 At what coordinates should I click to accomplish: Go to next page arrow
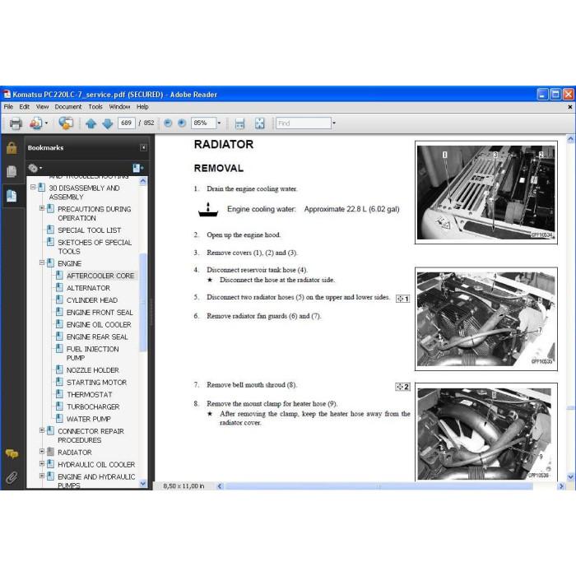click(x=107, y=123)
